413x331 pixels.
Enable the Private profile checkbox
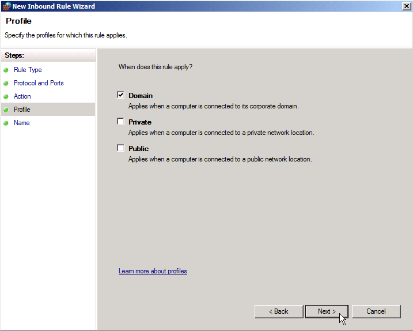120,121
